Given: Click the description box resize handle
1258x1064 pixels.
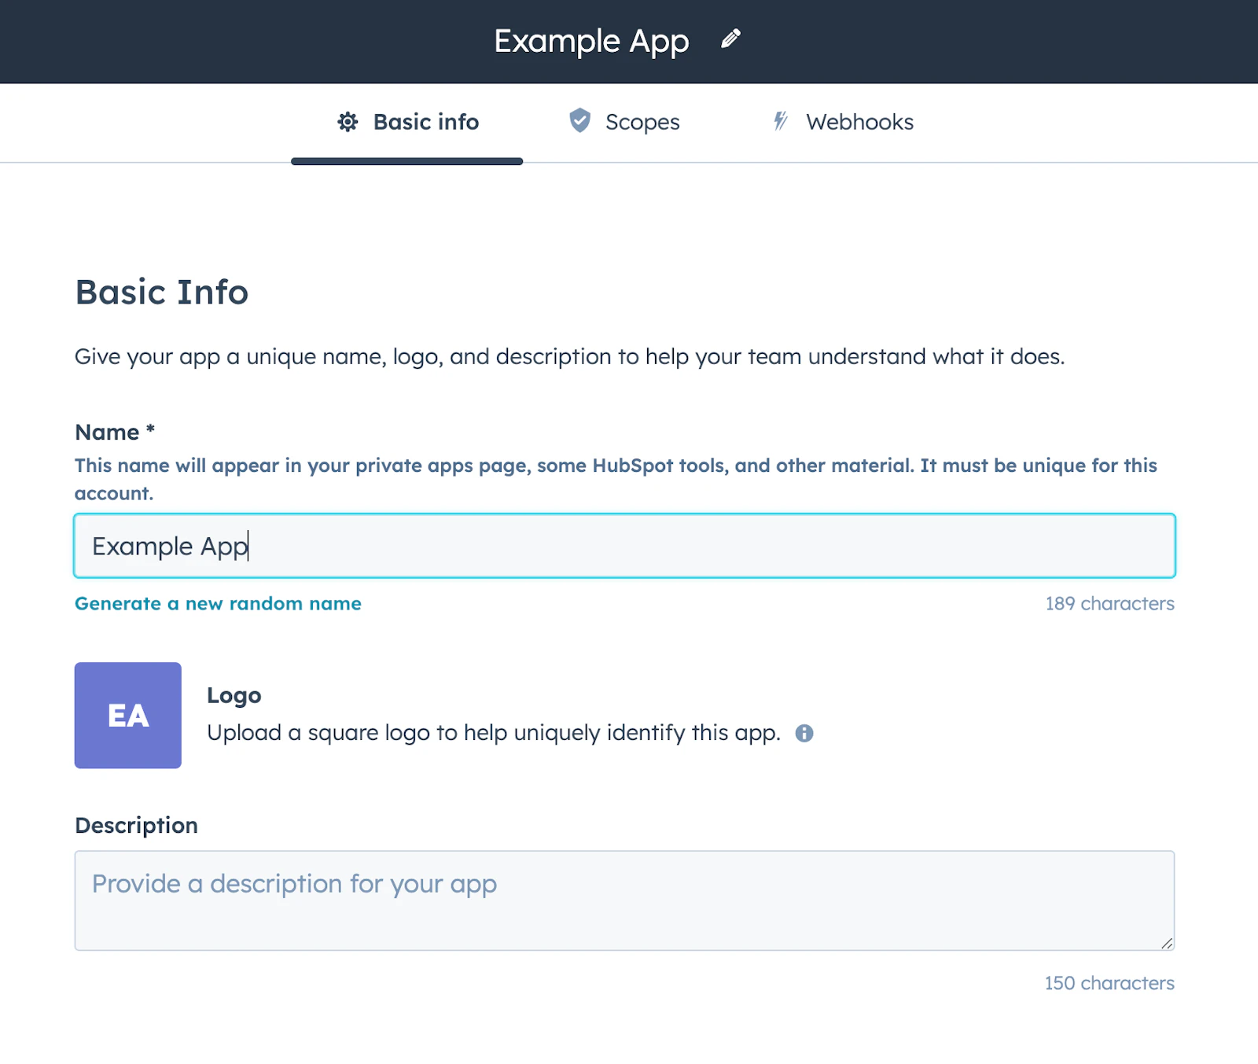Looking at the screenshot, I should pos(1167,943).
